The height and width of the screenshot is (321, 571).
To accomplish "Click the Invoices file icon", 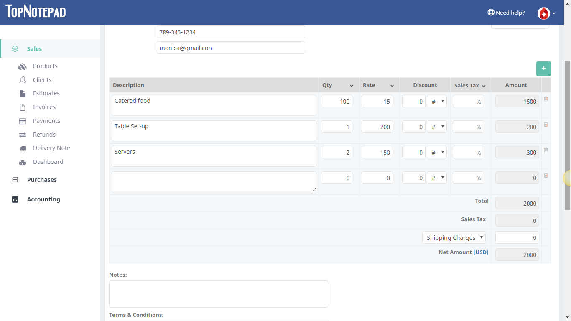I will 23,107.
